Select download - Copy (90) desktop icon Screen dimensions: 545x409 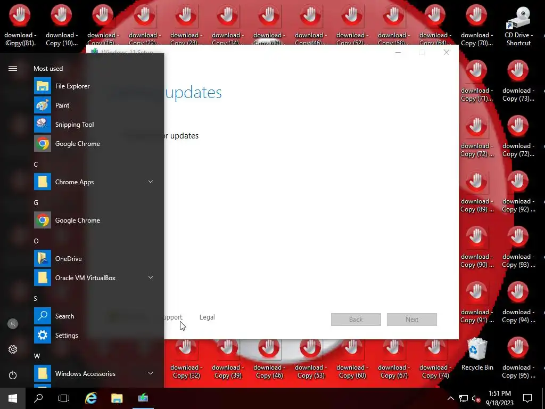pos(476,247)
